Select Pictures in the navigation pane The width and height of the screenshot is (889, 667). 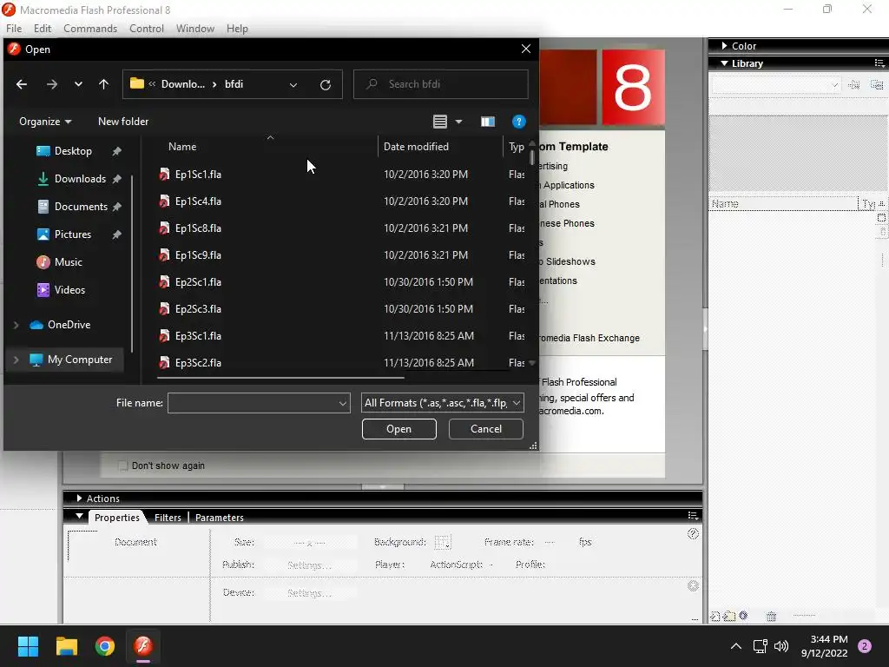coord(73,234)
